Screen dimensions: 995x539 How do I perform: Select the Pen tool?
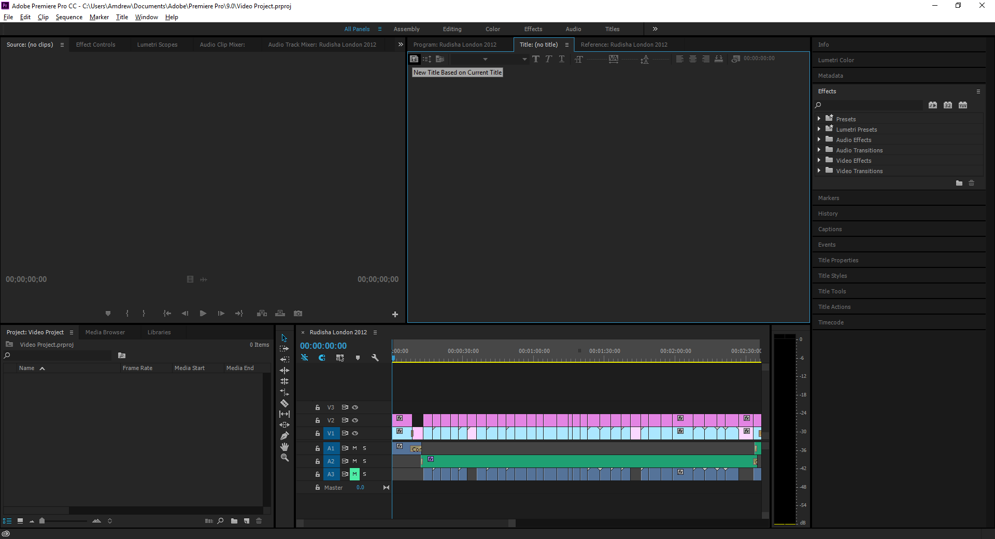pos(284,436)
